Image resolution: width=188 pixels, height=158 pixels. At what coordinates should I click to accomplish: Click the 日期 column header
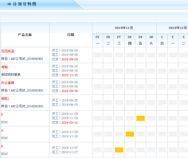[70, 35]
